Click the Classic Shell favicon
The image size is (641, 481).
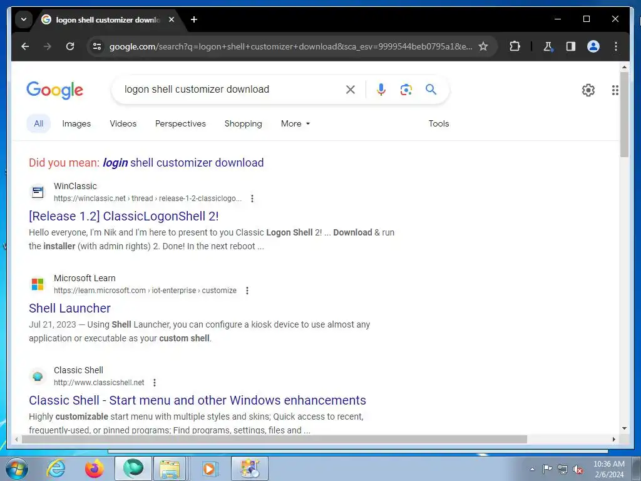[38, 376]
